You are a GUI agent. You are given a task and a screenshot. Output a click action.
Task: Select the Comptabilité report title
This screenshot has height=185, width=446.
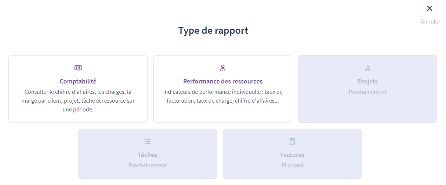78,81
